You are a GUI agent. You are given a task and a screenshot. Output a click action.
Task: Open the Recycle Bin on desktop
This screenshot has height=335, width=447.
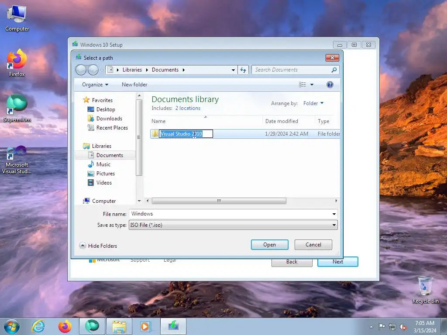425,290
